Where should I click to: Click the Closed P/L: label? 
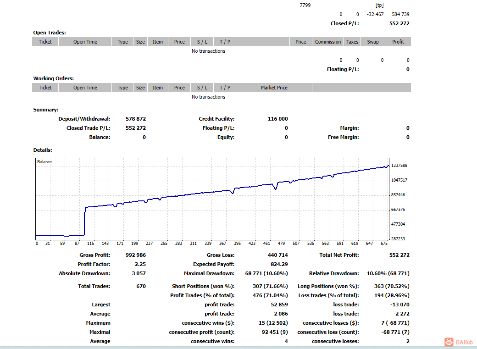[x=344, y=23]
